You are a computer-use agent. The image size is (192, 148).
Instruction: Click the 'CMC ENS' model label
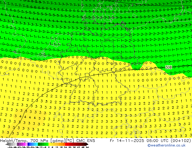pyautogui.click(x=86, y=141)
